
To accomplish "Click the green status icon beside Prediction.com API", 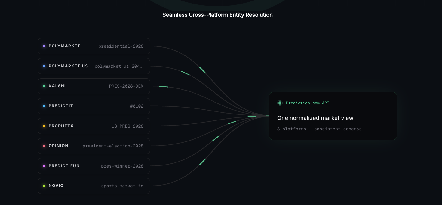I will tap(280, 103).
